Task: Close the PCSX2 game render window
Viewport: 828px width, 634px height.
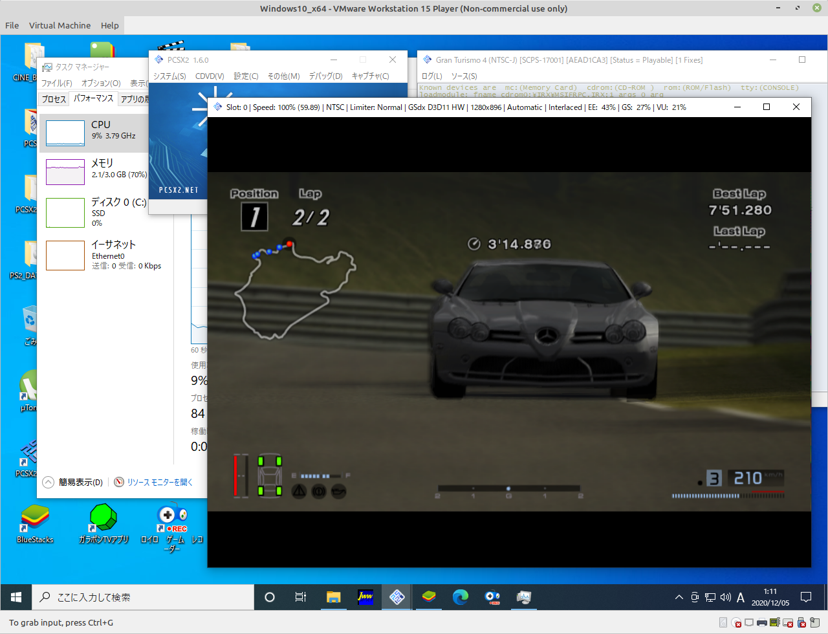Action: (796, 107)
